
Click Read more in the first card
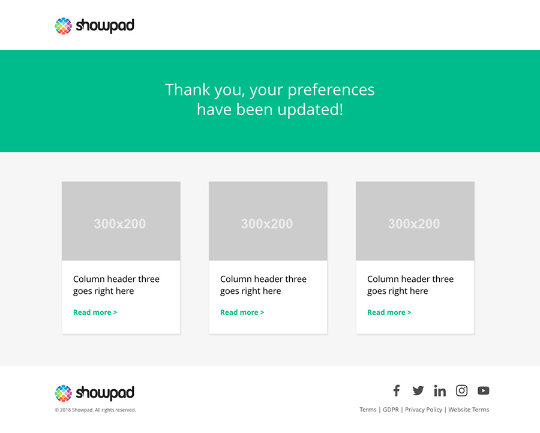(95, 312)
